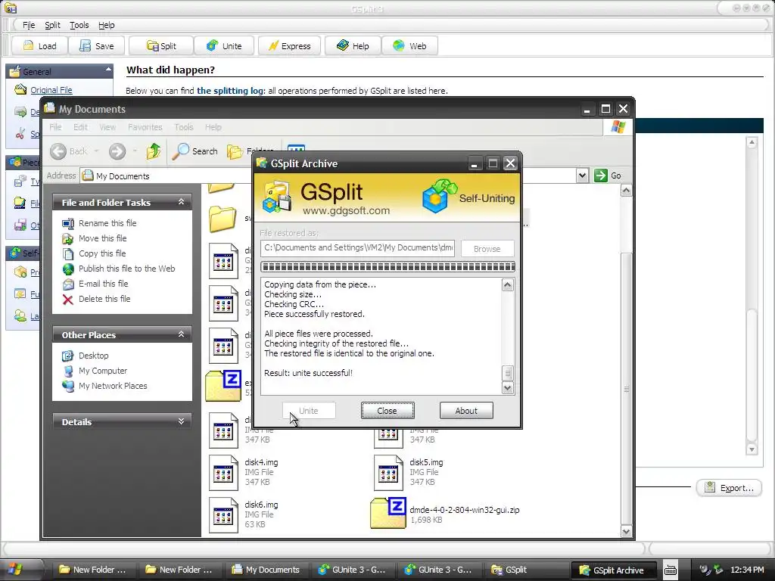Open the Tools menu in GSplit
This screenshot has width=775, height=581.
tap(79, 25)
